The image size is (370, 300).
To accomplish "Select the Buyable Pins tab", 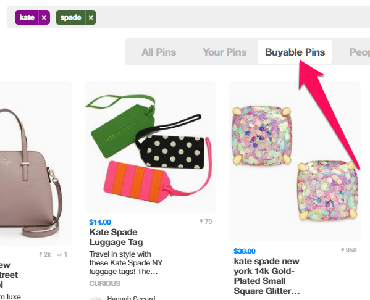I will (295, 52).
